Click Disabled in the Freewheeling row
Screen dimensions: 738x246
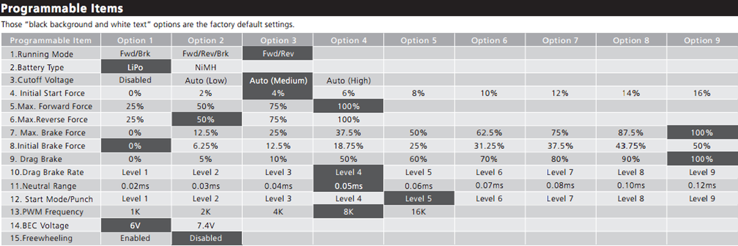click(206, 238)
